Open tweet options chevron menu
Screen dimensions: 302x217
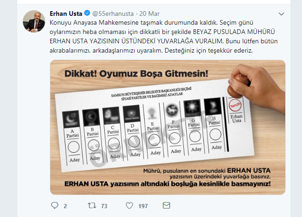pyautogui.click(x=282, y=14)
